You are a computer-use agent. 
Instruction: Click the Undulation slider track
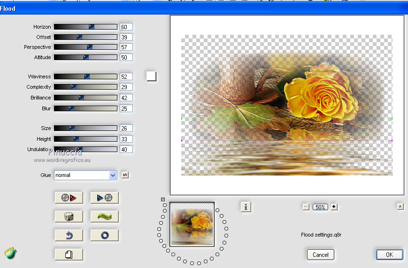pos(85,149)
